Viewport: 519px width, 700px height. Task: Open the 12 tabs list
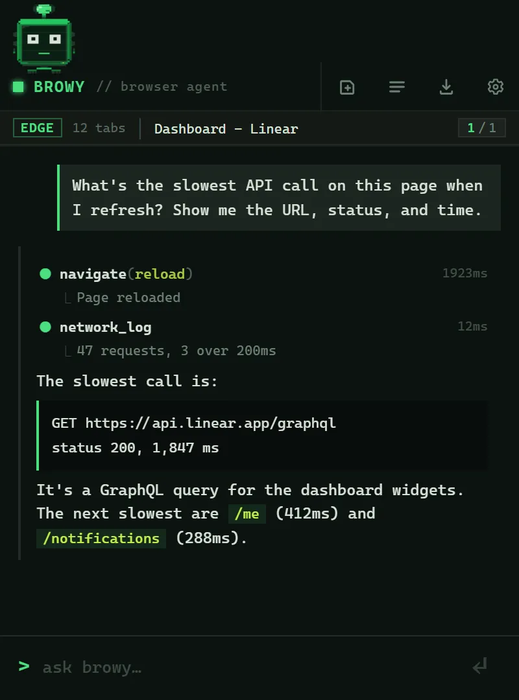(x=99, y=128)
